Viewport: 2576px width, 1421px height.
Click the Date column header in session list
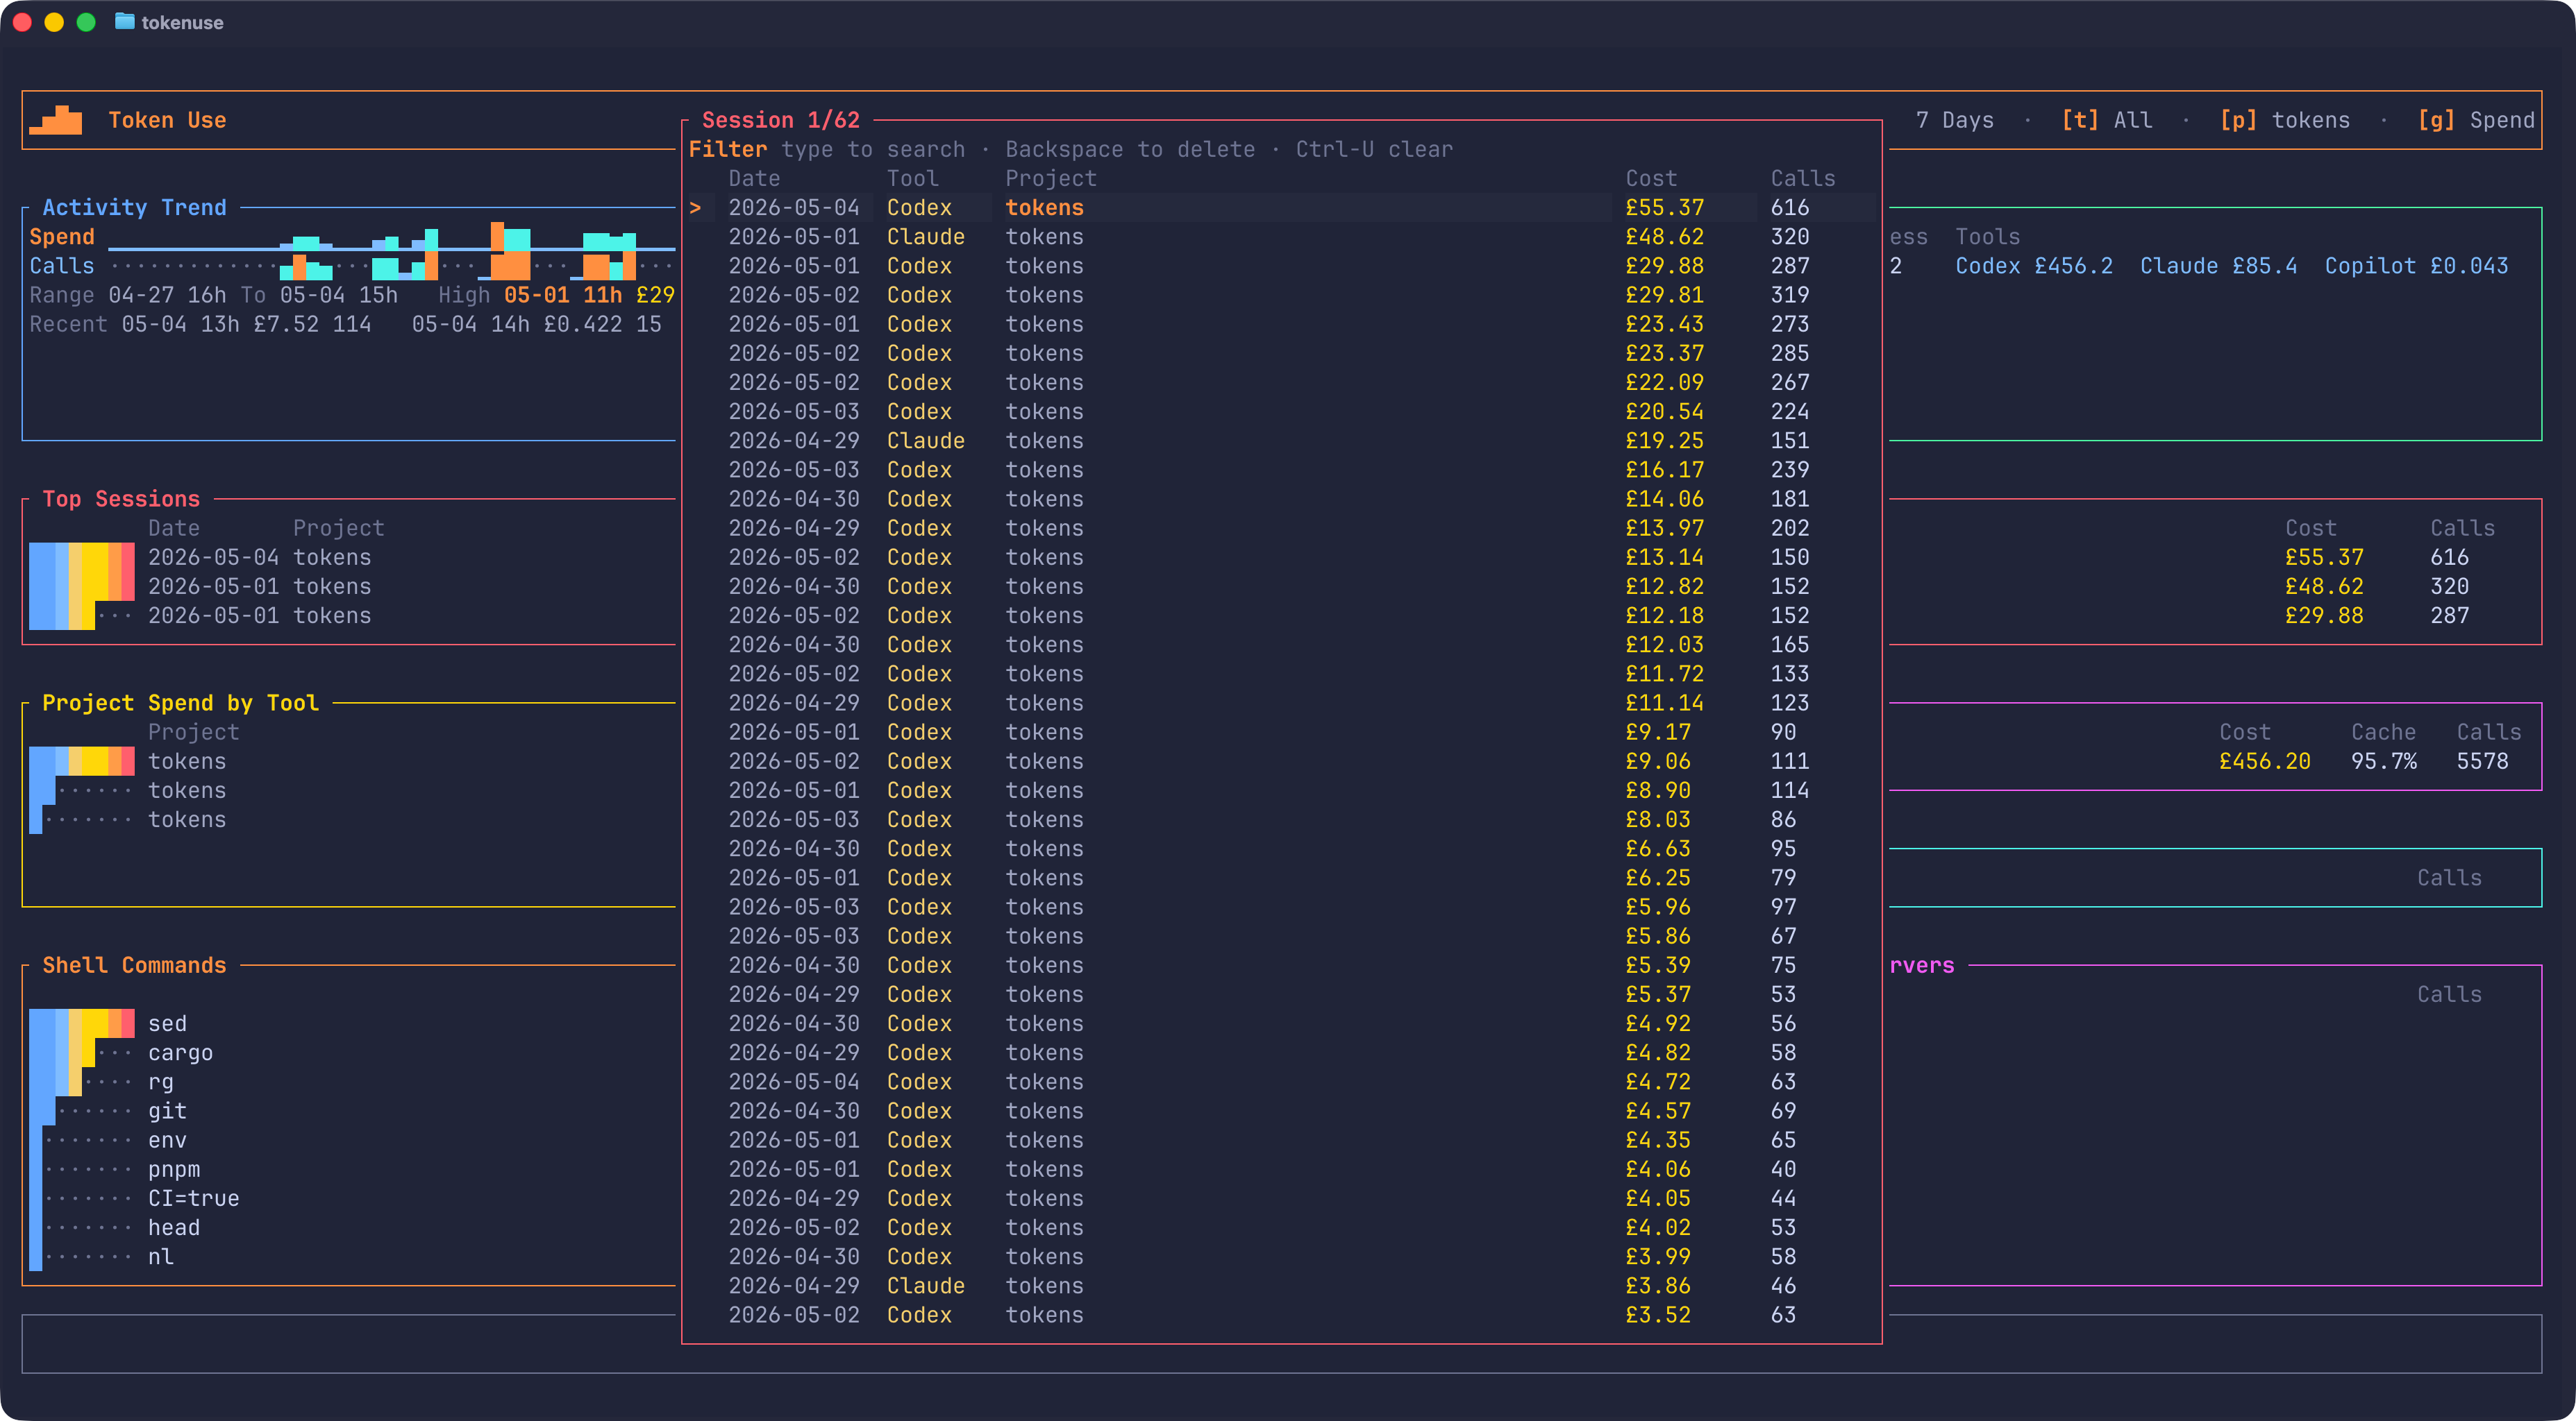(x=754, y=179)
